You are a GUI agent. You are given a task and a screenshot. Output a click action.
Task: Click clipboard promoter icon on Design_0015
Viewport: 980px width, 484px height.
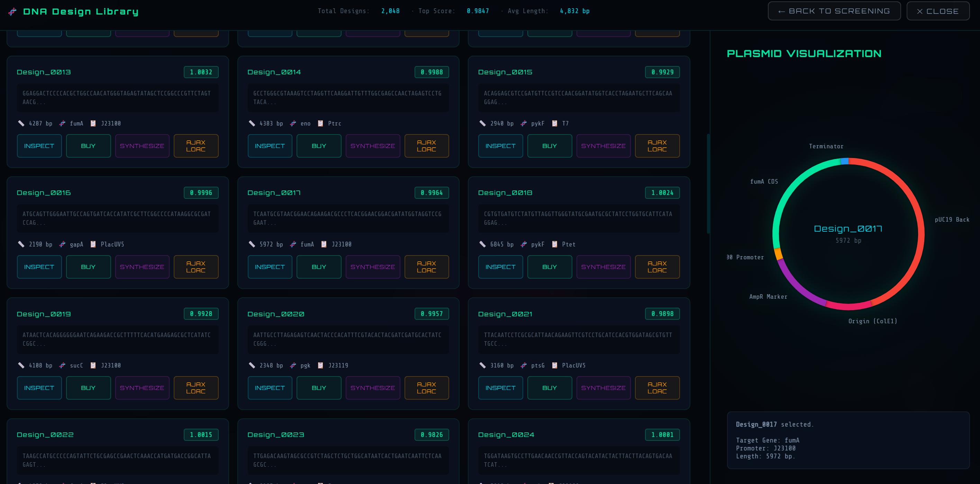click(555, 123)
